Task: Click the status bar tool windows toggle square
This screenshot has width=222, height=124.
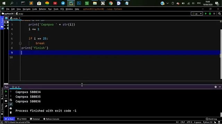Action: click(2, 122)
